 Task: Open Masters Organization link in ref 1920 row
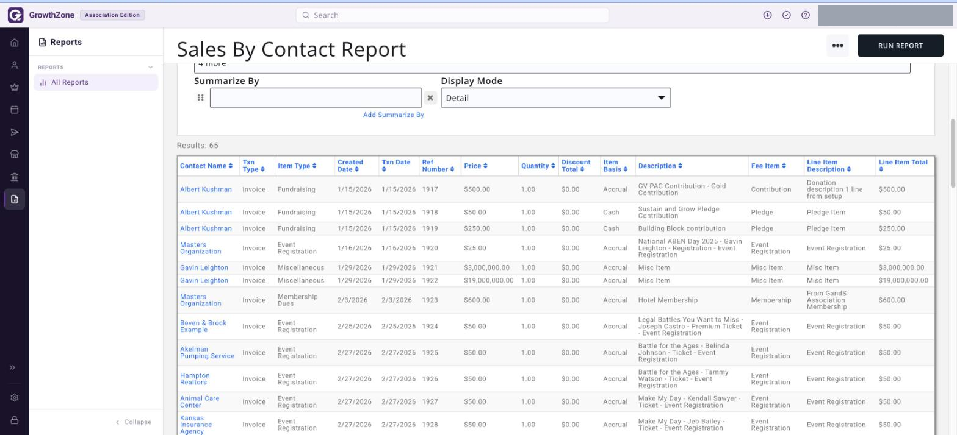click(x=200, y=248)
